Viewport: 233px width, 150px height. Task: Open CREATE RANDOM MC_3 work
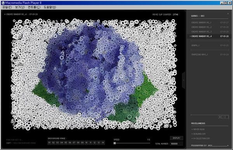[210, 32]
